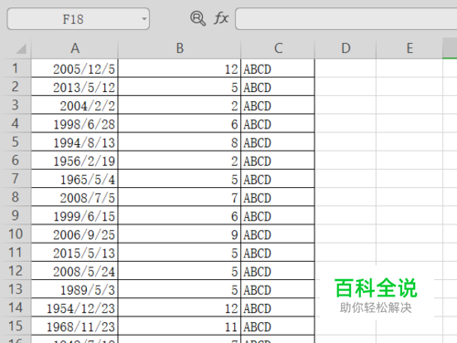
Task: Select cell with date 1968/11/23
Action: point(75,326)
